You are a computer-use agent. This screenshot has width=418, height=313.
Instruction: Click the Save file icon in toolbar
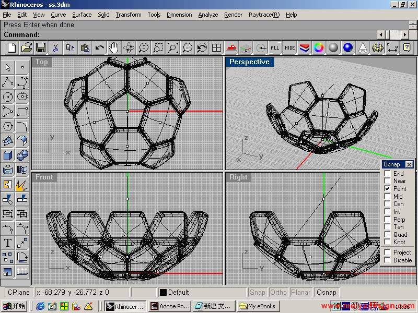(x=40, y=48)
